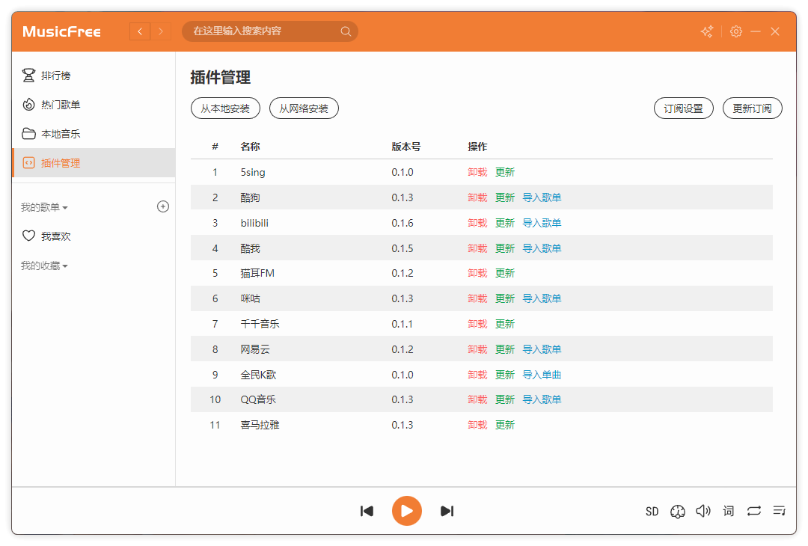Open 订阅设置 subscription settings
808x546 pixels.
[x=684, y=108]
